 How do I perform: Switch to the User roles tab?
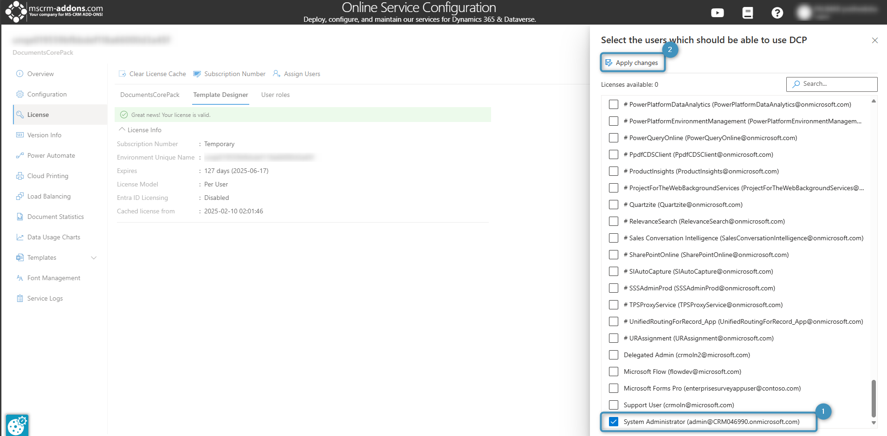275,95
